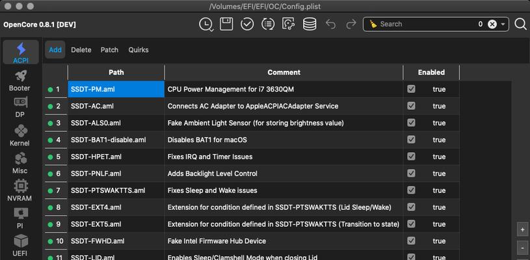Viewport: 530px width, 260px height.
Task: Toggle Enabled checkbox for SSDT-EXT5.aml
Action: point(411,224)
